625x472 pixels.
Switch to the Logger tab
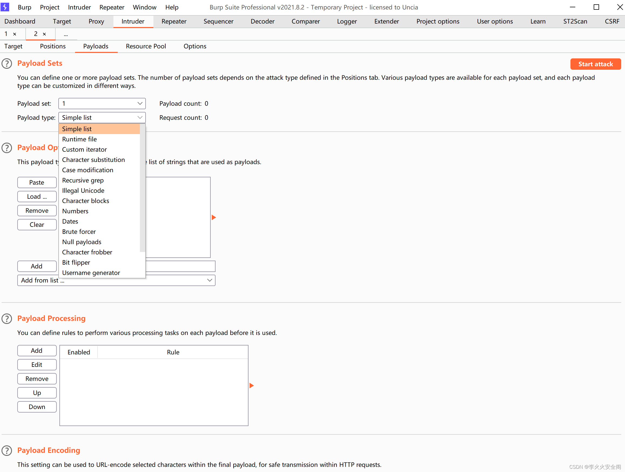click(x=347, y=22)
